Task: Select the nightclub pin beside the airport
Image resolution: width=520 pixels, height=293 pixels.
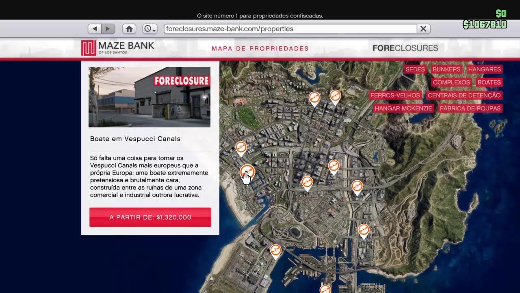Action: click(276, 252)
